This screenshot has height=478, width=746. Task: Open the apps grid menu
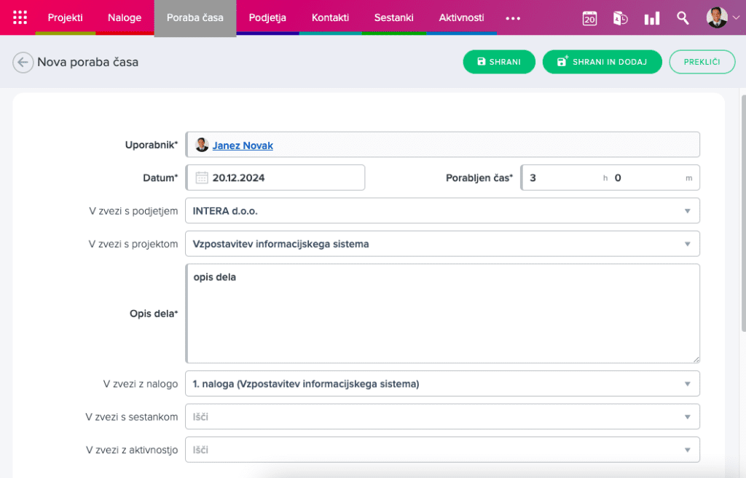point(20,17)
